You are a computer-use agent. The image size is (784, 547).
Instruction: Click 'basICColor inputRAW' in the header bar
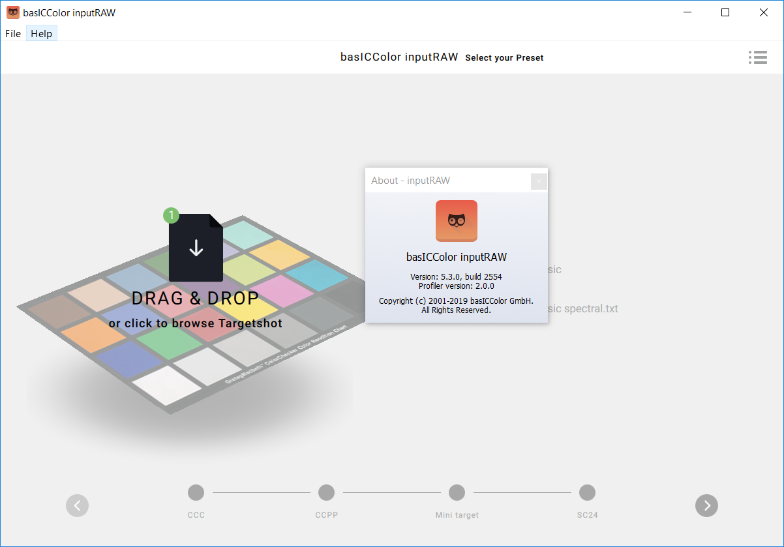(399, 57)
